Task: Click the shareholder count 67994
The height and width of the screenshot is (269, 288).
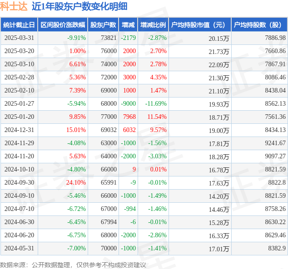Action: coord(109,222)
